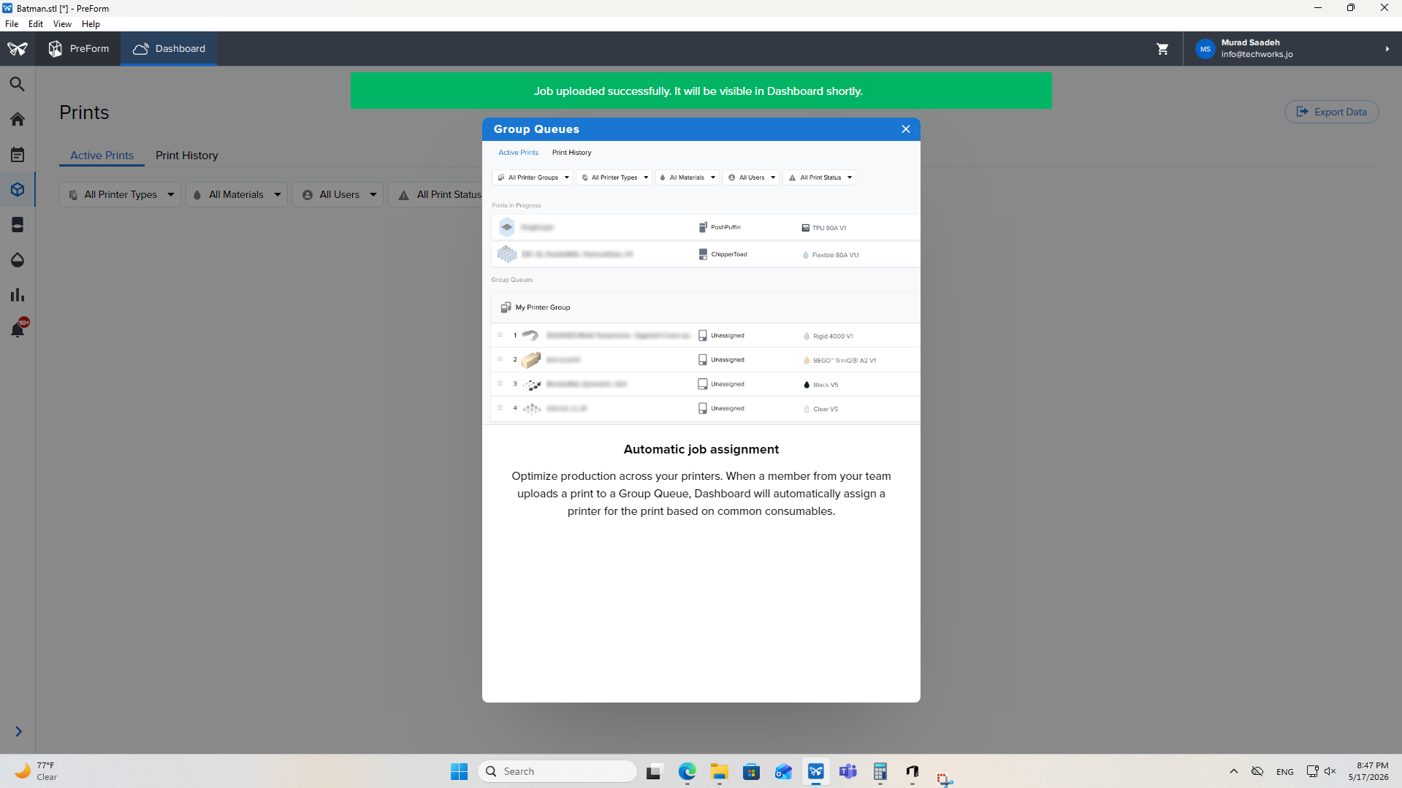Open the All Printer Types dropdown on Prints page
The image size is (1402, 788).
(120, 195)
